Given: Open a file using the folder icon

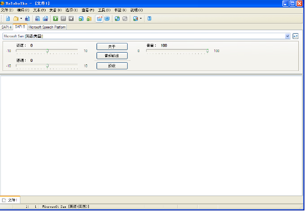Looking at the screenshot, I should click(x=16, y=18).
